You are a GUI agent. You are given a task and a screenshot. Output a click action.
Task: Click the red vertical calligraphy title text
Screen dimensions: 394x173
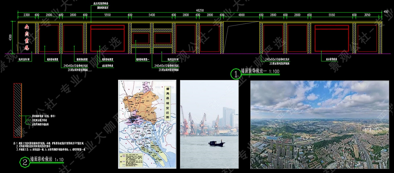(x=27, y=37)
